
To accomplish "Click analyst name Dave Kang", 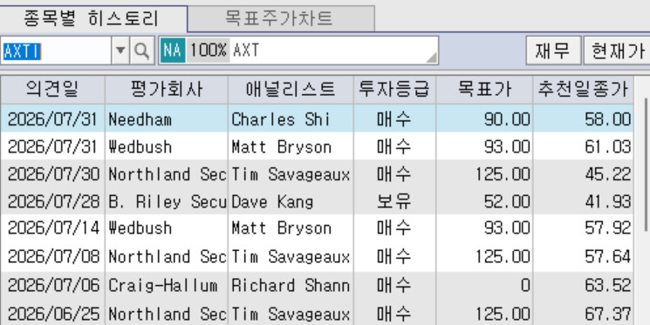I will point(272,201).
